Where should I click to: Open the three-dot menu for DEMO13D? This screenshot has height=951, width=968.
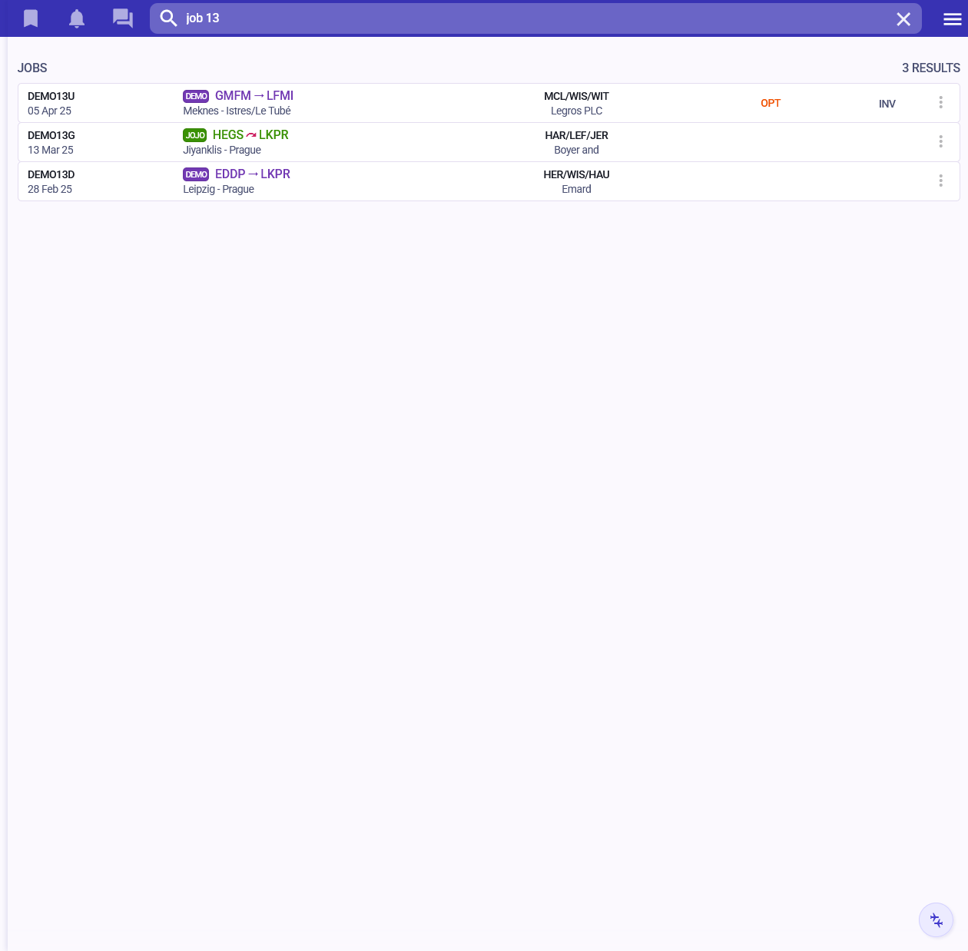(940, 181)
